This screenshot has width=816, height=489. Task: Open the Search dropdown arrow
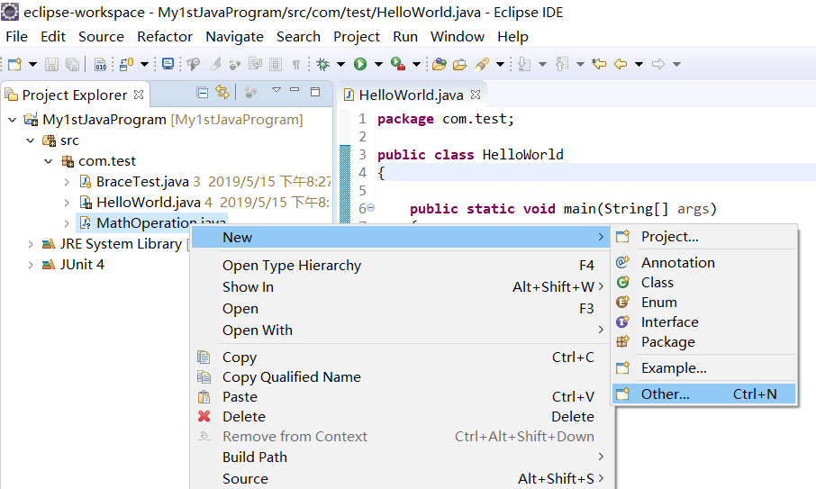500,65
